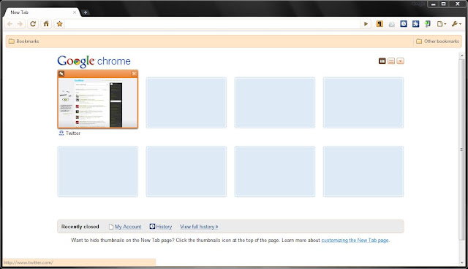This screenshot has width=468, height=269.
Task: Focus the address bar input
Action: coord(213,24)
